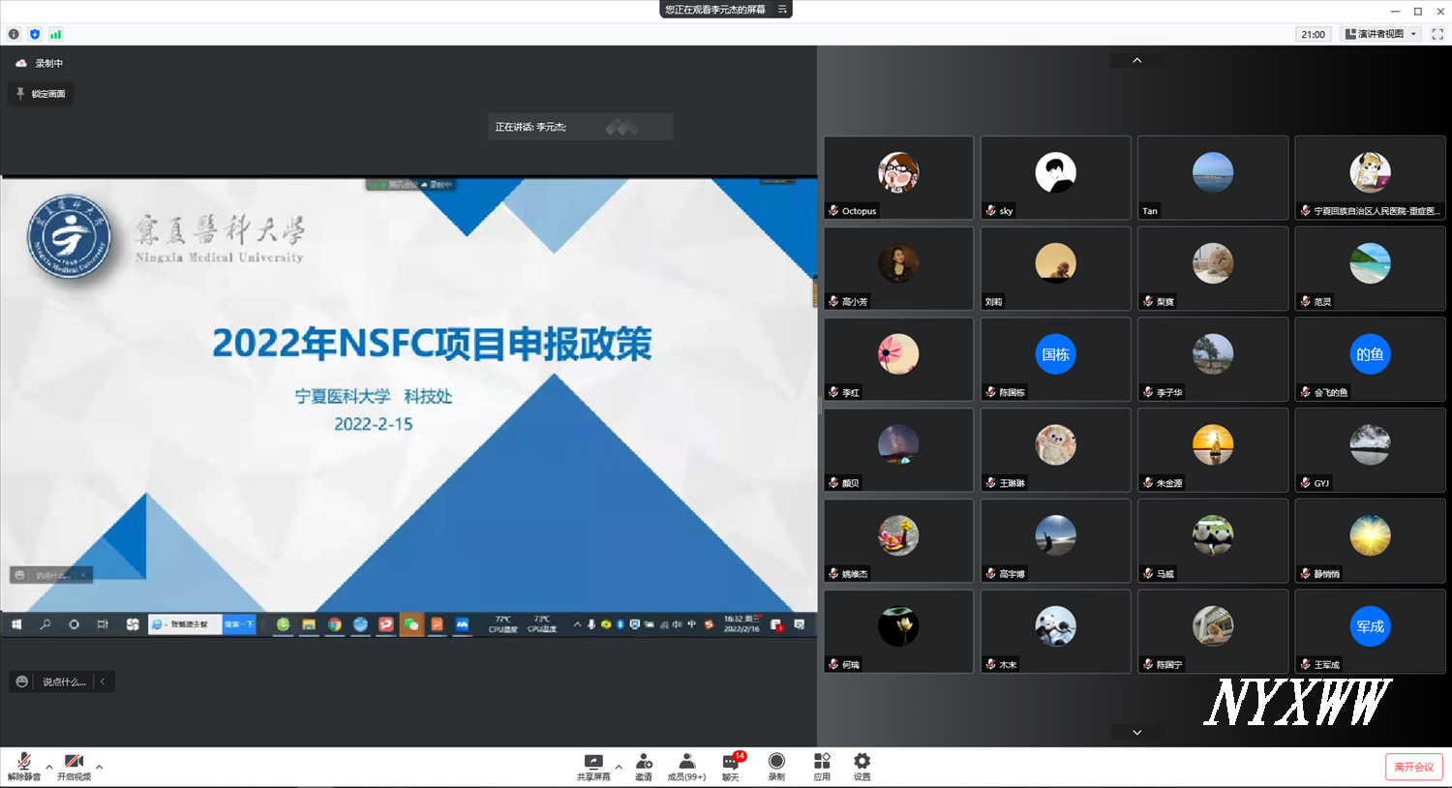Viewport: 1452px width, 788px height.
Task: Open the 设置 settings gear
Action: pos(862,766)
